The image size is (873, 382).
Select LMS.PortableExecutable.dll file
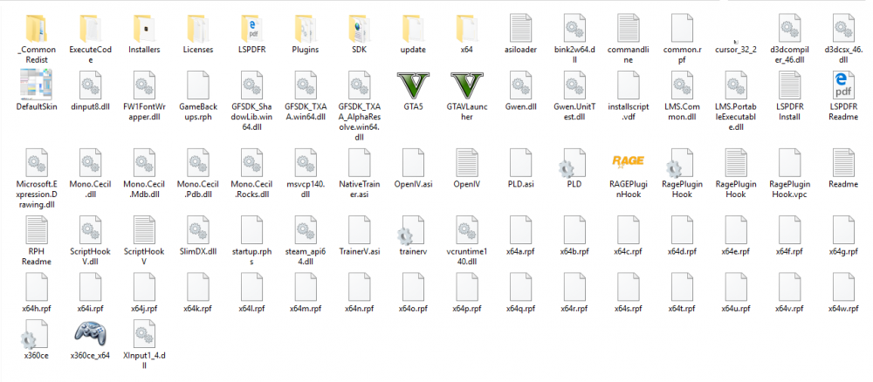point(736,85)
